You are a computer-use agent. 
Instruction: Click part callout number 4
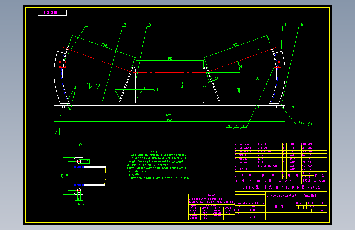click(285, 25)
